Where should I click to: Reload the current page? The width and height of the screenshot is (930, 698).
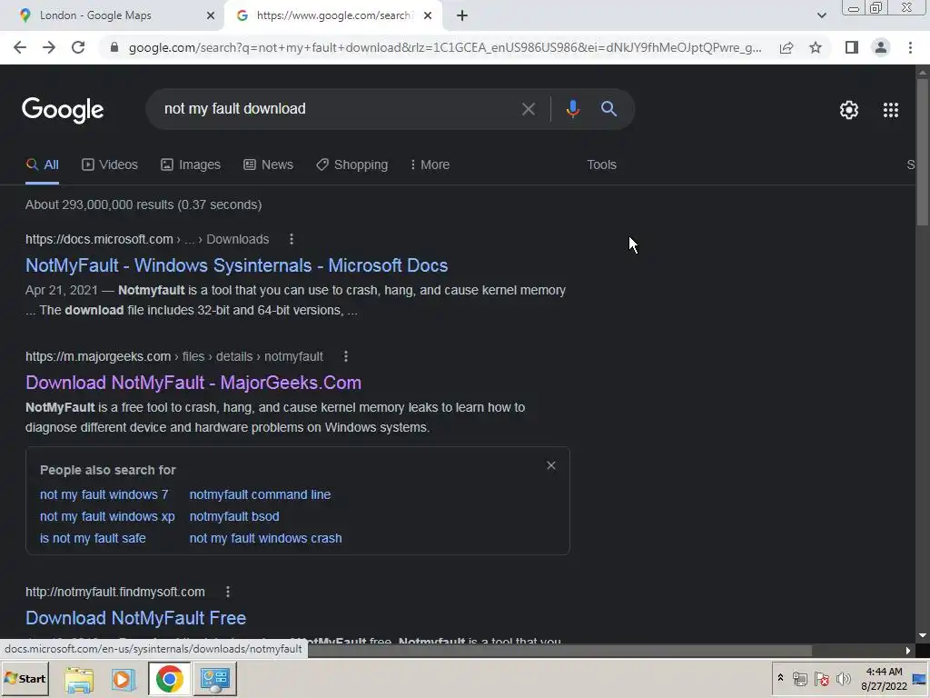(x=78, y=47)
